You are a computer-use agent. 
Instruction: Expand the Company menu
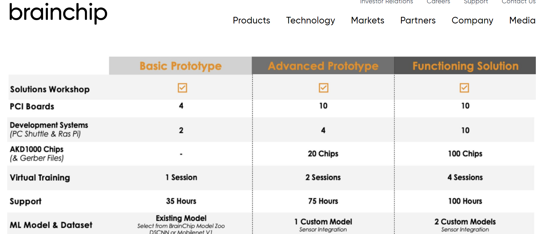(x=472, y=20)
